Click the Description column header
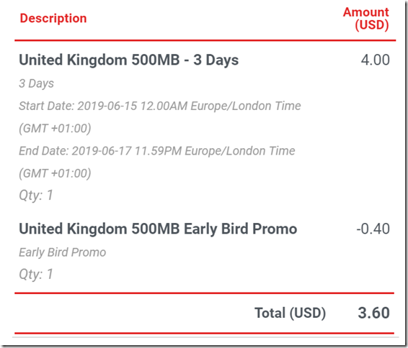This screenshot has width=408, height=348. (x=53, y=19)
